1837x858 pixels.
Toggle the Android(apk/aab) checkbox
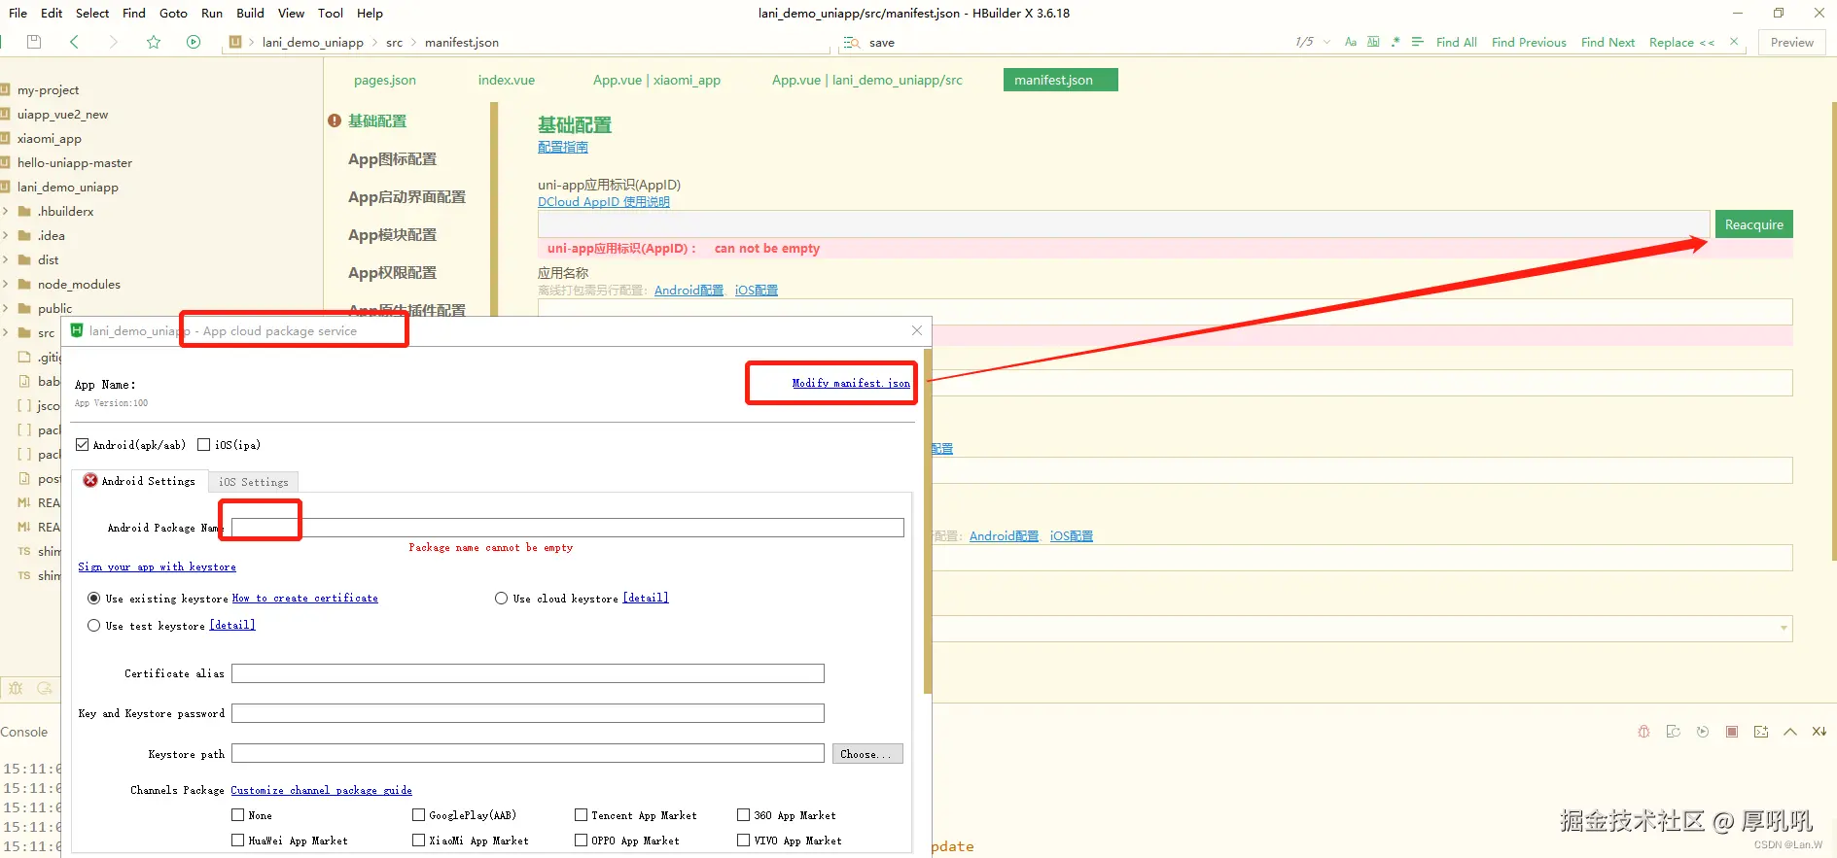pyautogui.click(x=83, y=445)
